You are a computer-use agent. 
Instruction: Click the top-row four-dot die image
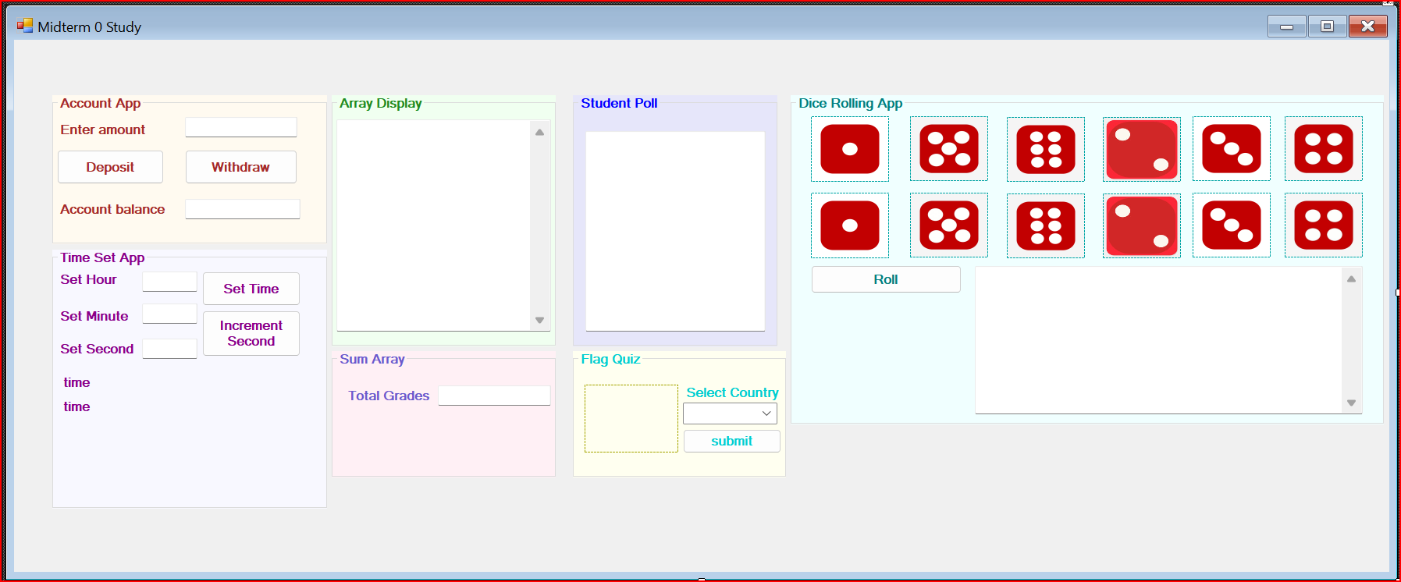point(1324,149)
